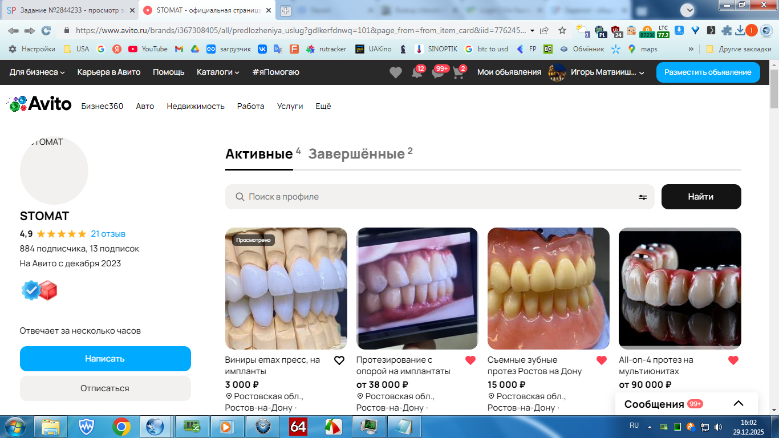Viewport: 779px width, 438px height.
Task: Open the 'Мои объявления' link
Action: tap(509, 72)
